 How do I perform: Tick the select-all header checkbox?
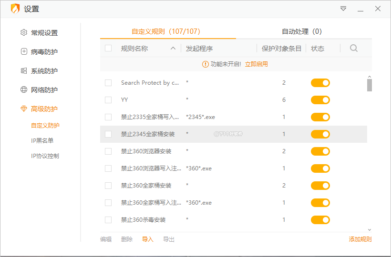pyautogui.click(x=108, y=48)
